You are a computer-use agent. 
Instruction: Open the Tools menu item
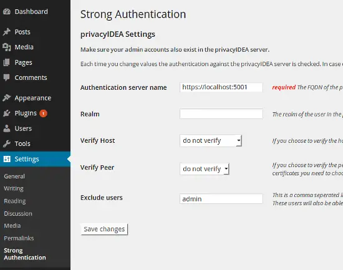(22, 144)
